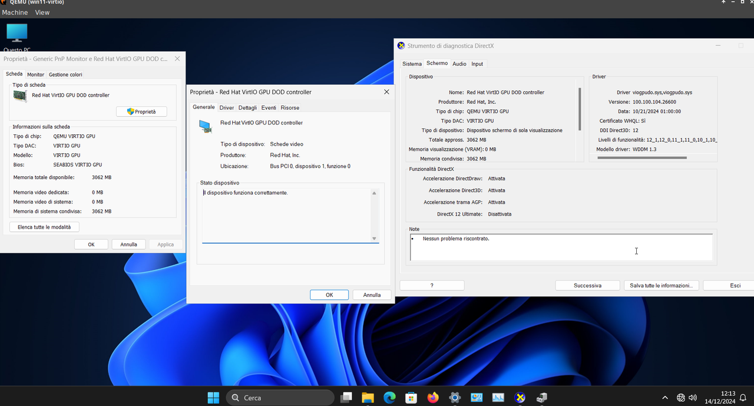Click the SEABIOS VIRTIO GPU Bios value
The height and width of the screenshot is (406, 754).
pos(77,164)
